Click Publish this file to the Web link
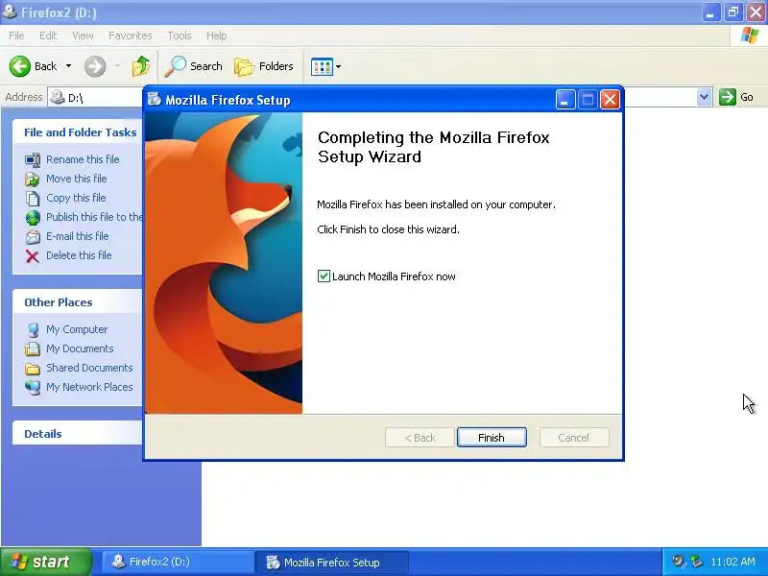Image resolution: width=768 pixels, height=576 pixels. pos(94,217)
